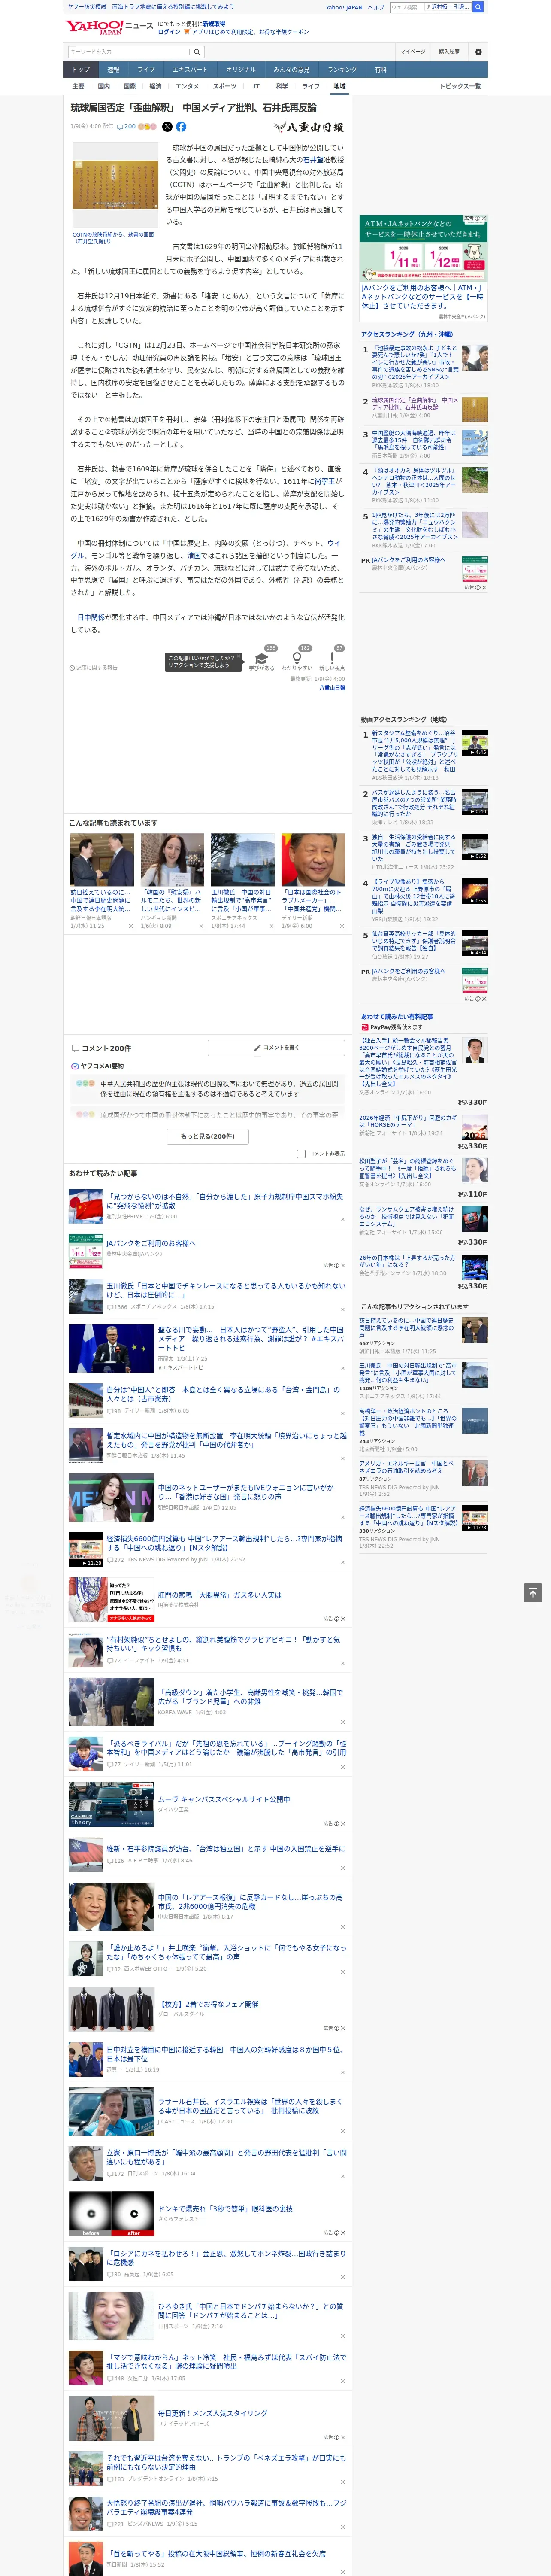The image size is (551, 2576).
Task: Open 中国の「レアアース報復」 article link
Action: click(251, 1901)
